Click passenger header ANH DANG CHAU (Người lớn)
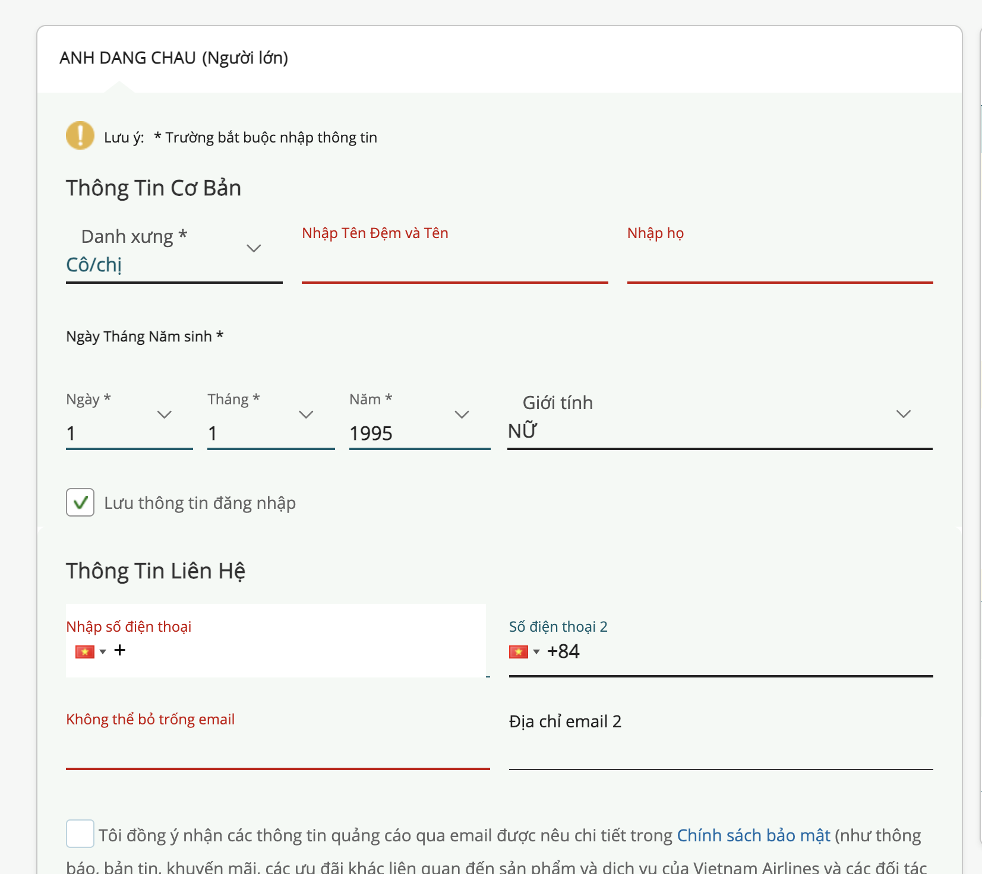 174,58
